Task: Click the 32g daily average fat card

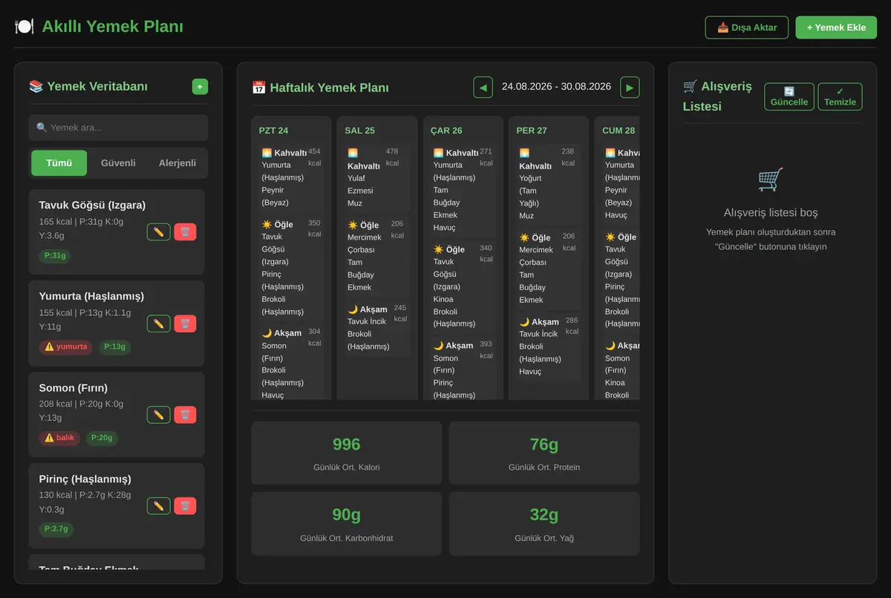Action: click(544, 524)
